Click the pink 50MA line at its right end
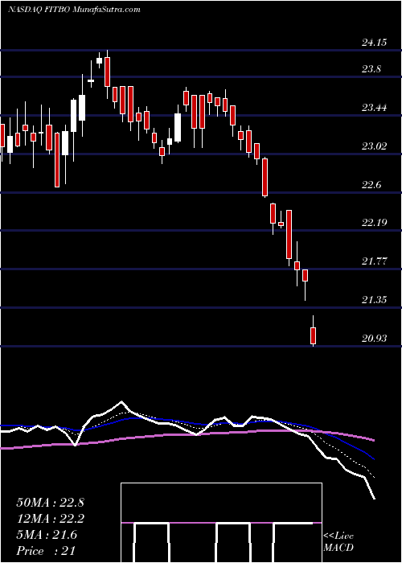402x563 pixels. [373, 440]
